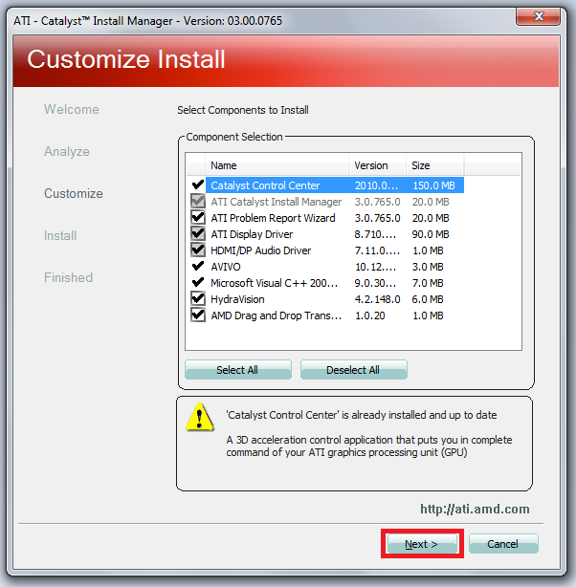Image resolution: width=576 pixels, height=587 pixels.
Task: Uncheck AMD Drag and Drop Transcoding
Action: [x=198, y=315]
